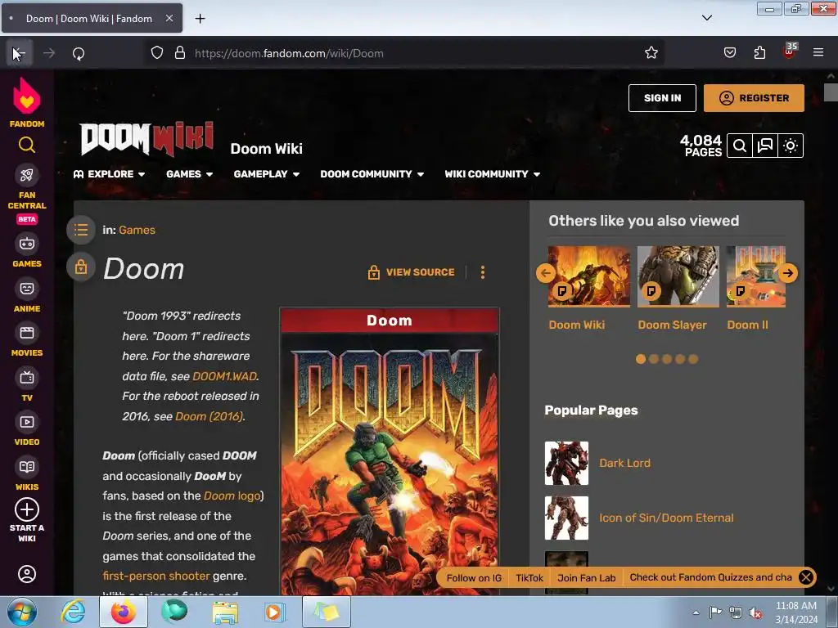
Task: Click the page vertical scrollbar thumb
Action: (x=831, y=92)
